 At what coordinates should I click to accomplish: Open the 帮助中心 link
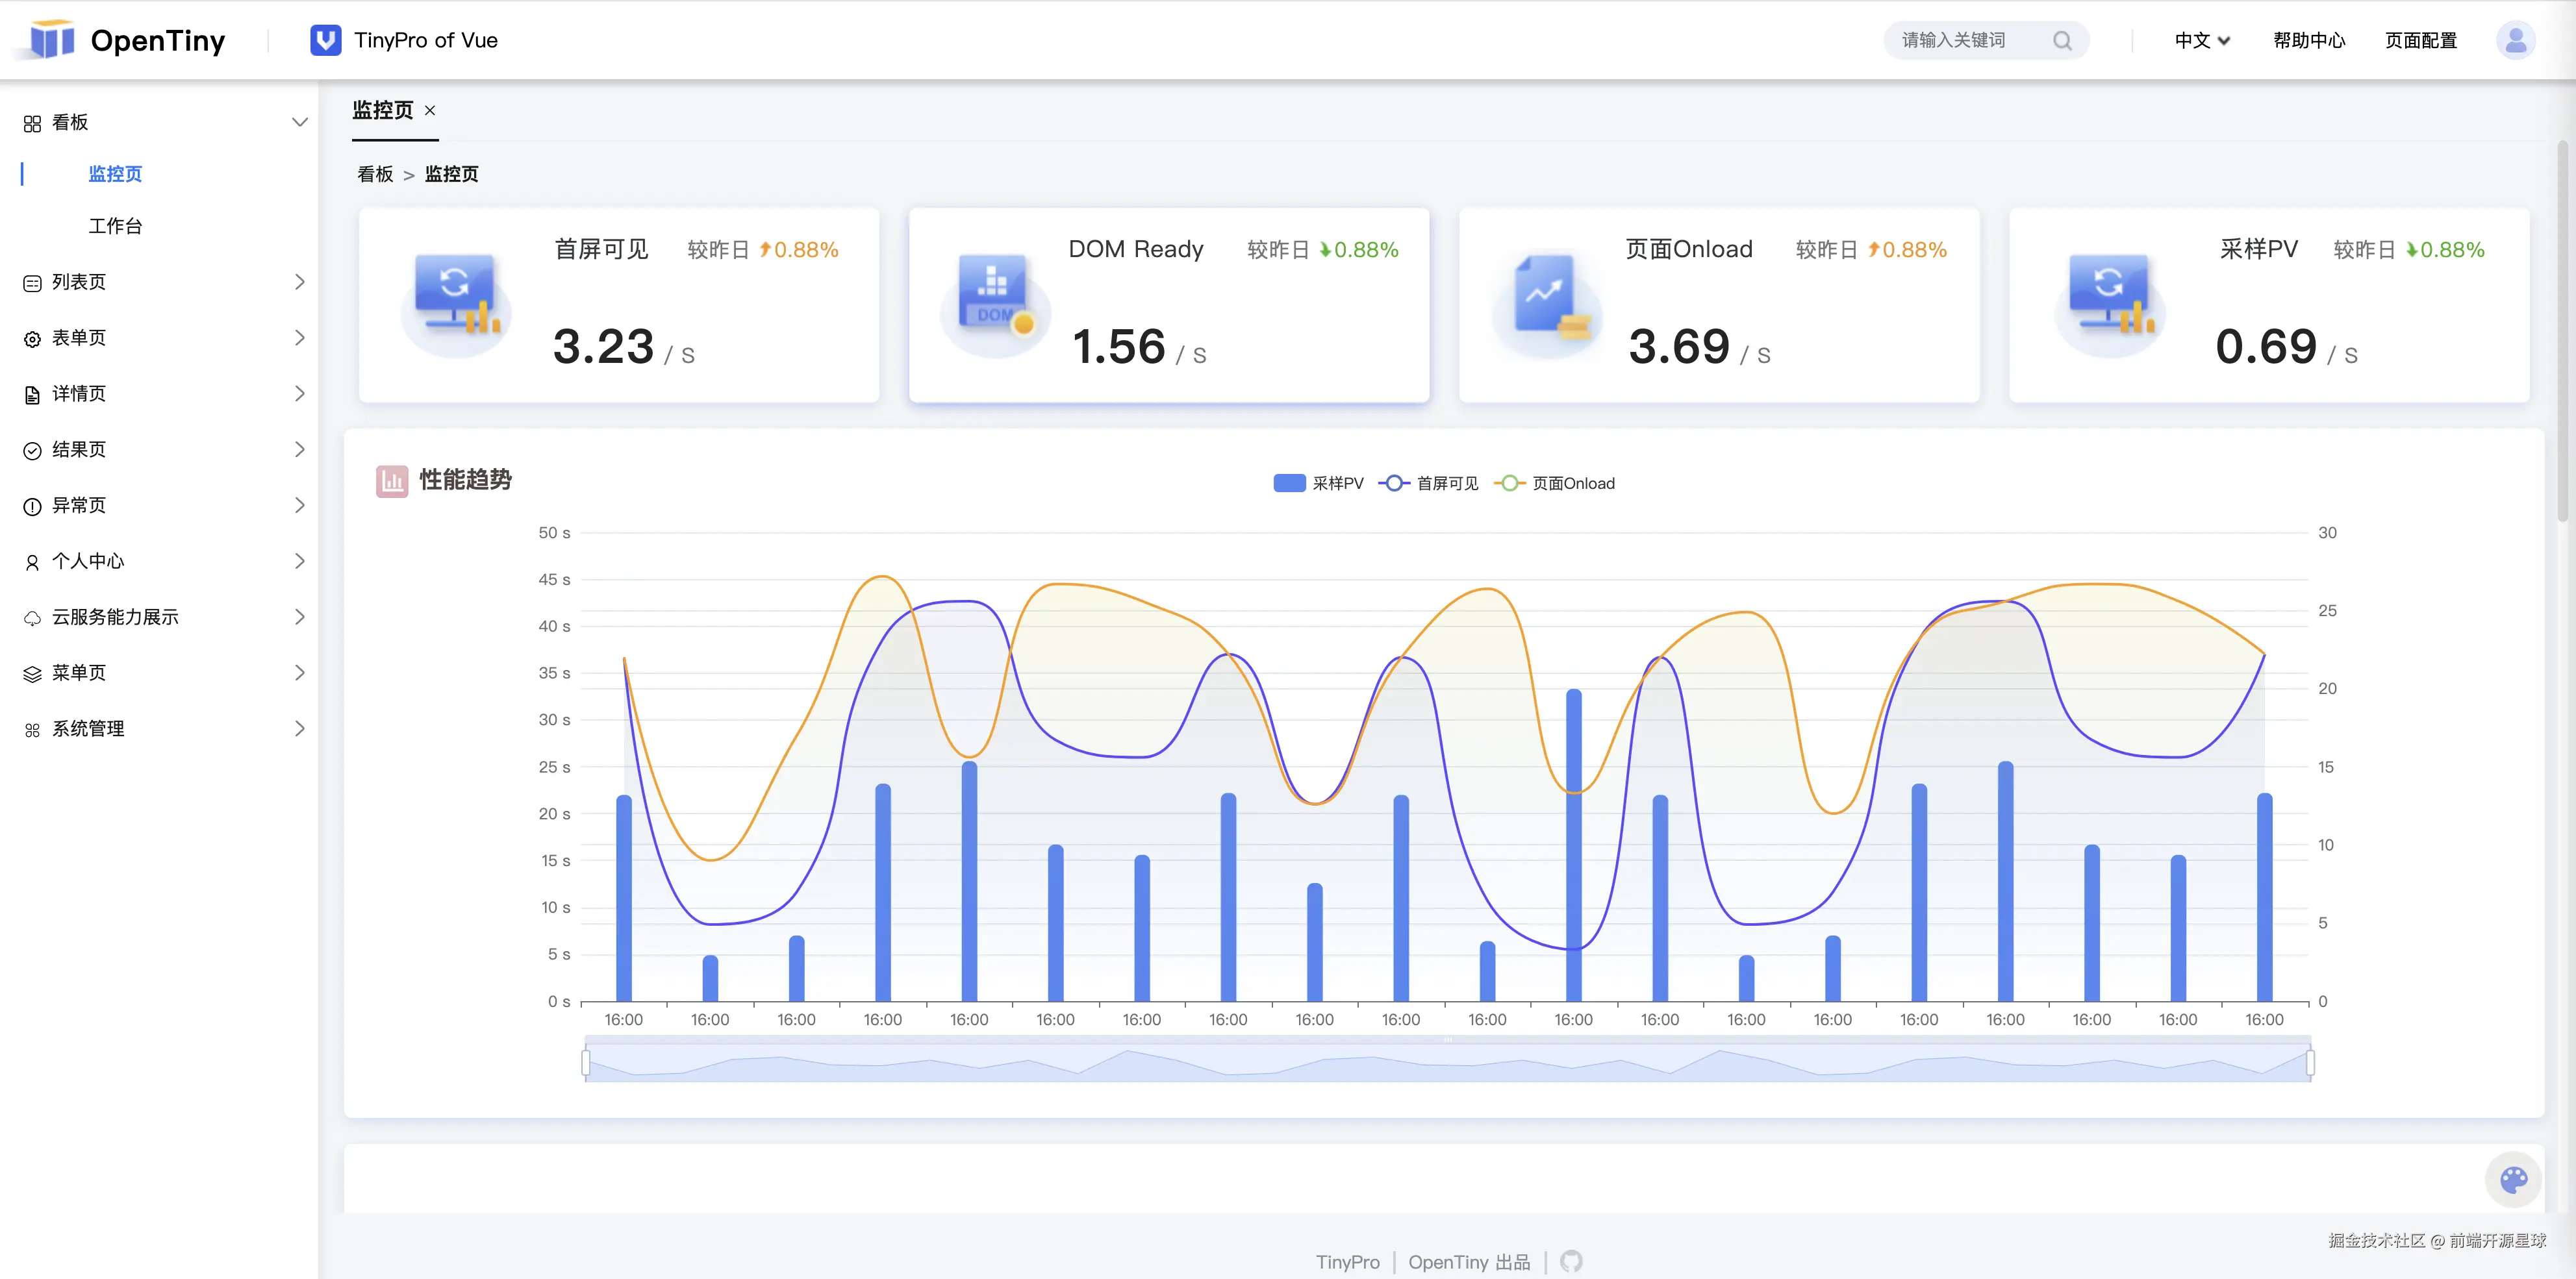pos(2308,41)
